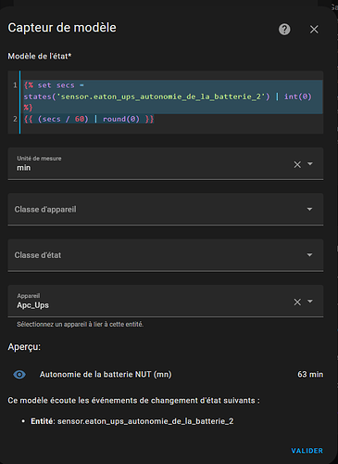Click the eye icon in Aperçu
The image size is (338, 464).
19,375
